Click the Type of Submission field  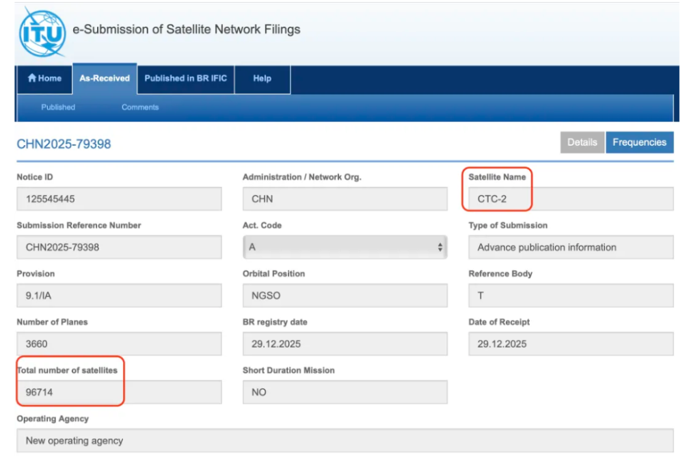[x=570, y=247]
